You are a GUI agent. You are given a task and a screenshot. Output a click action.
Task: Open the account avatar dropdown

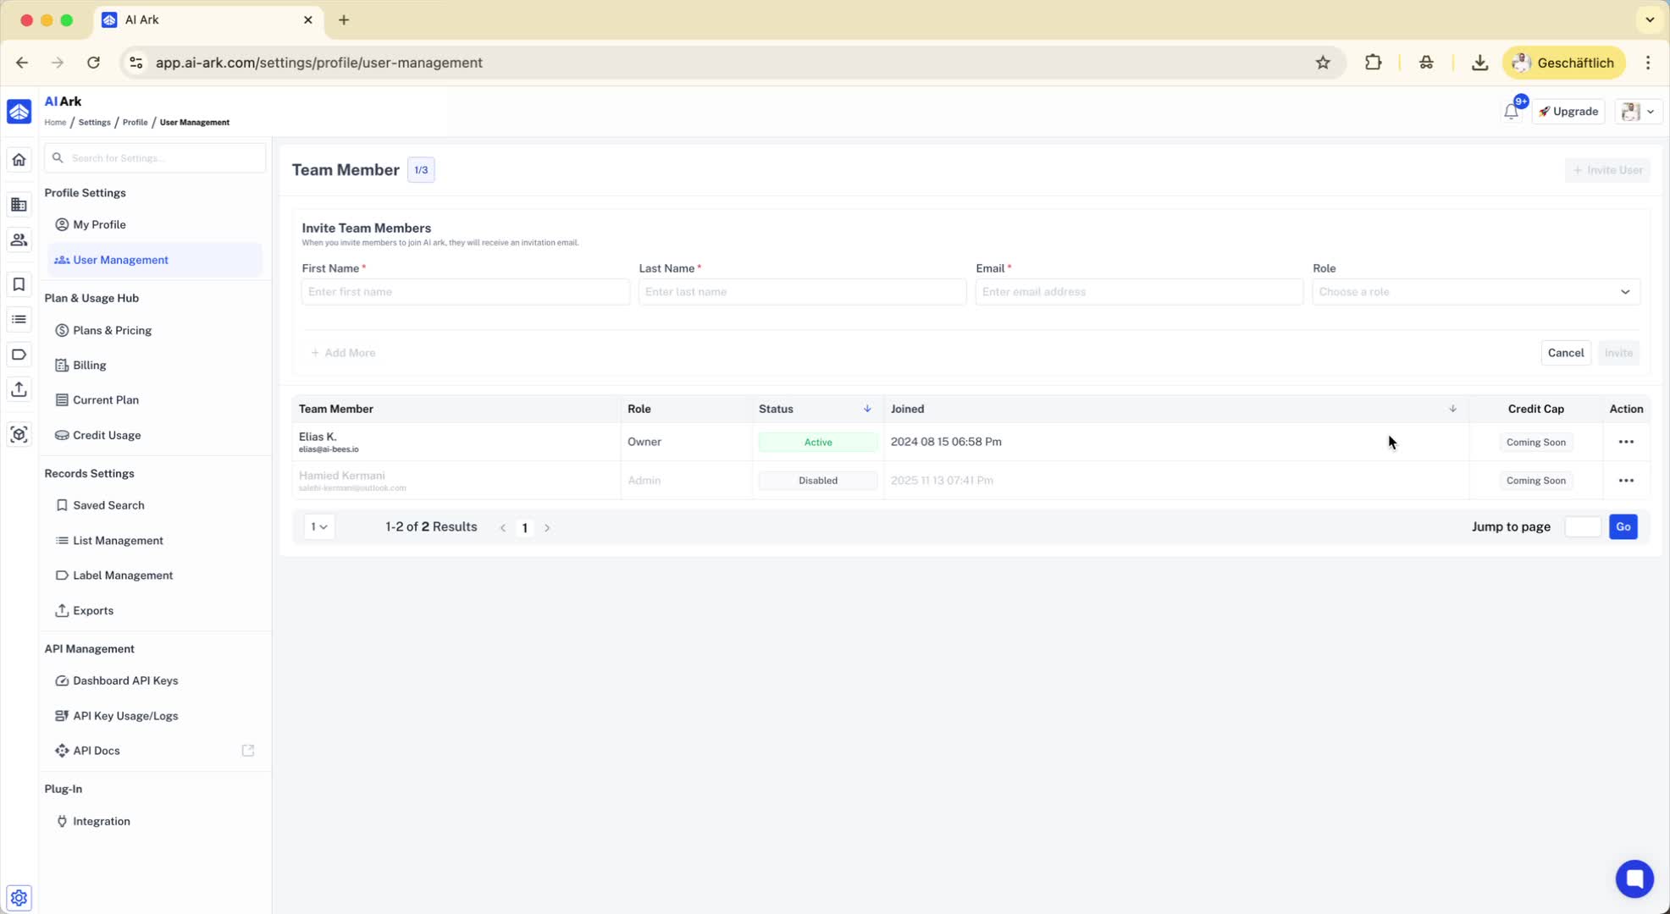1638,112
